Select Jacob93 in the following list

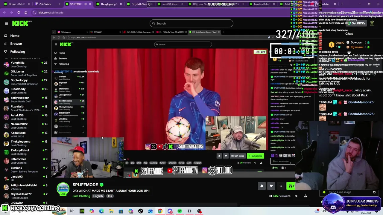25,178
